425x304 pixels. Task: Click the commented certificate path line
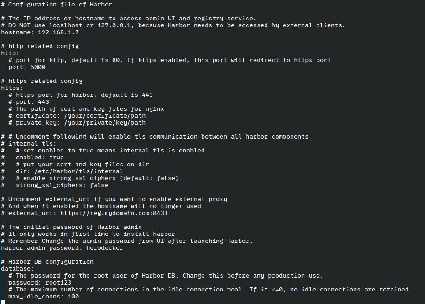click(81, 116)
